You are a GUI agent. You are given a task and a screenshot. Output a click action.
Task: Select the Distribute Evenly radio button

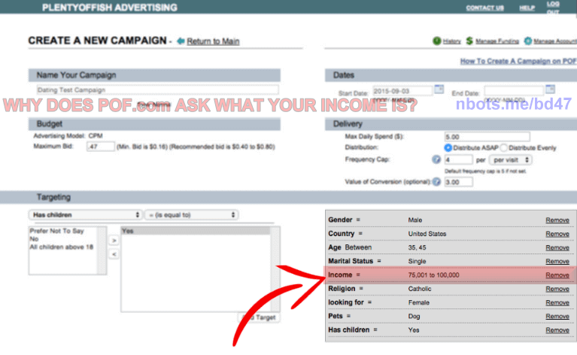[503, 148]
